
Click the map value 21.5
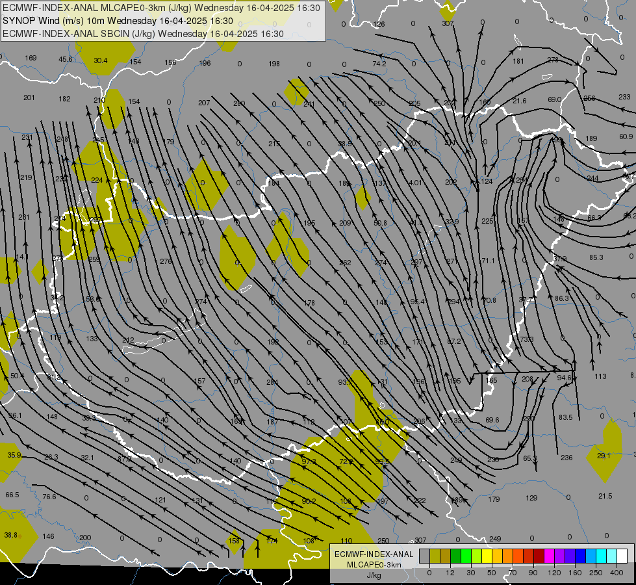pos(605,496)
